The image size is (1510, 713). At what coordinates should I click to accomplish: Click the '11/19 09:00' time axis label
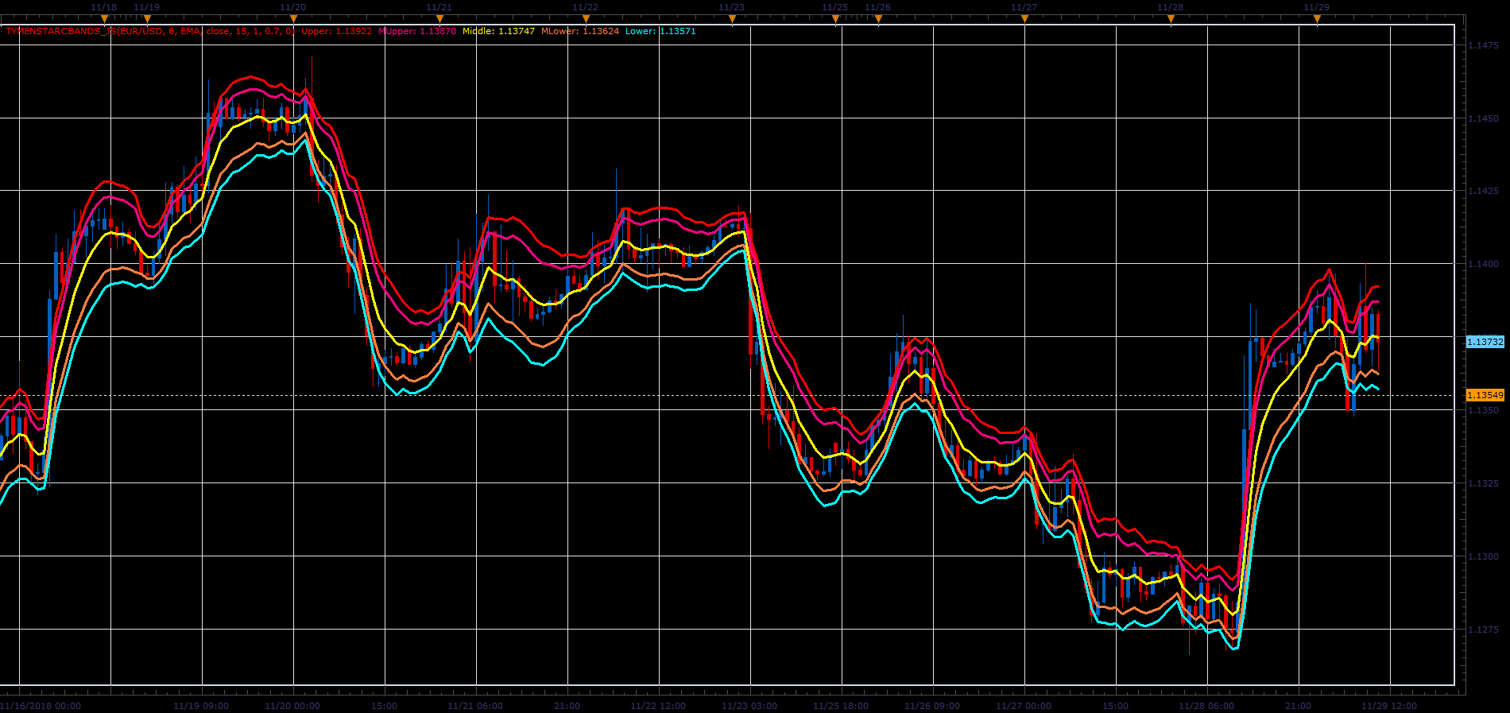(201, 706)
